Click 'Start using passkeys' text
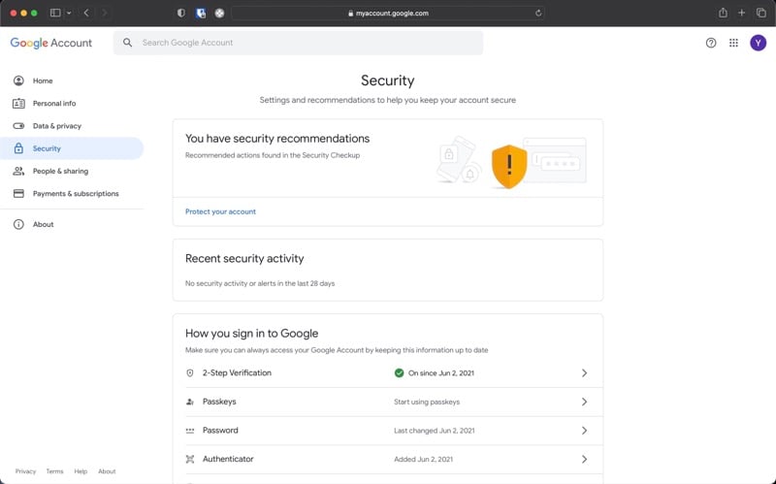Viewport: 776px width, 484px height. coord(427,402)
